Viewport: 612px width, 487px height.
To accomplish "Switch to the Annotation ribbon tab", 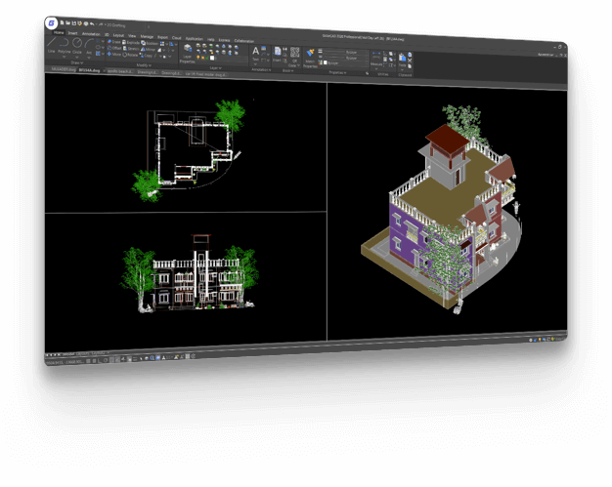I will pyautogui.click(x=91, y=34).
